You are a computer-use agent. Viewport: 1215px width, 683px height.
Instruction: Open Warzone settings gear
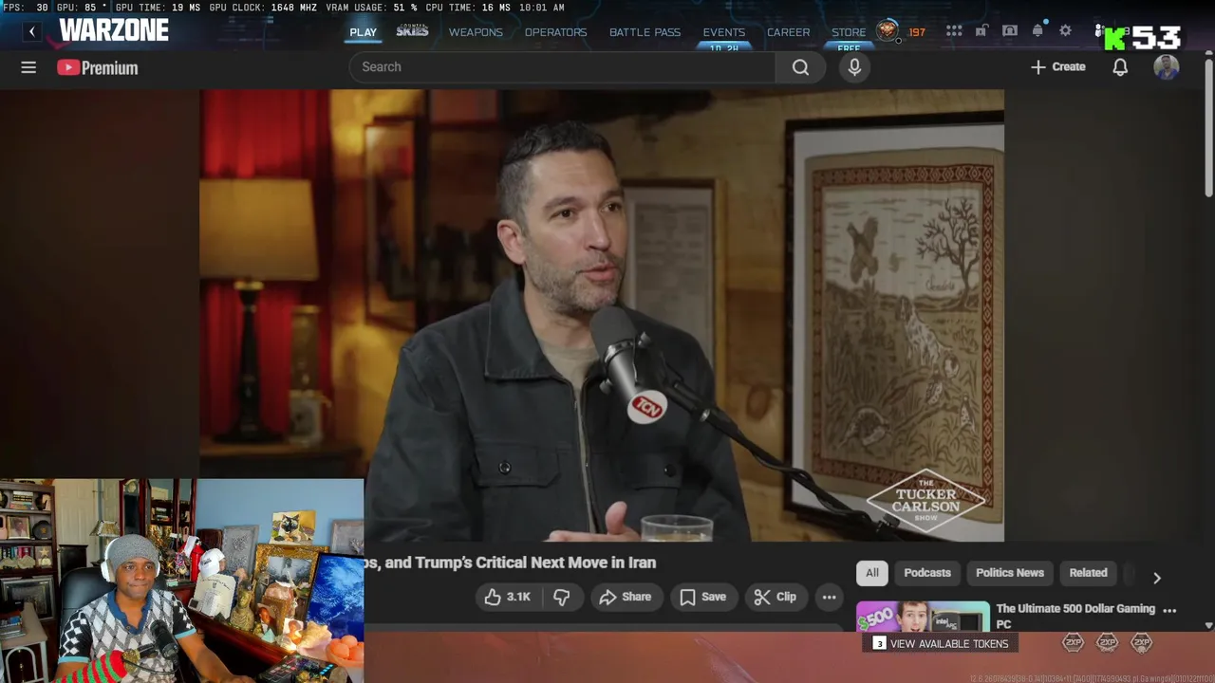point(1065,31)
